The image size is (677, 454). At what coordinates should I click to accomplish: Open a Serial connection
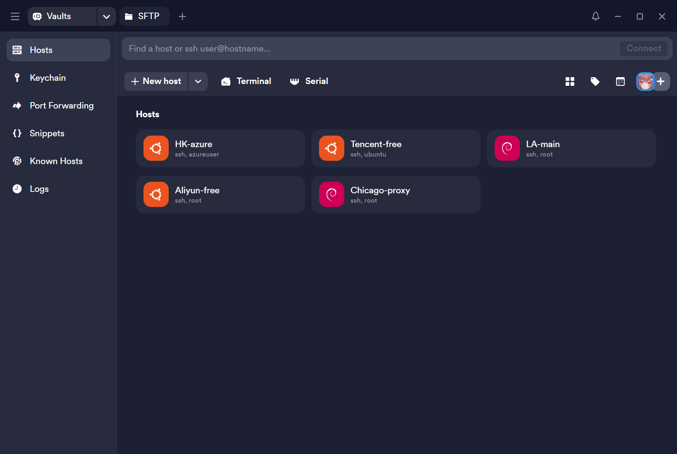(x=309, y=81)
